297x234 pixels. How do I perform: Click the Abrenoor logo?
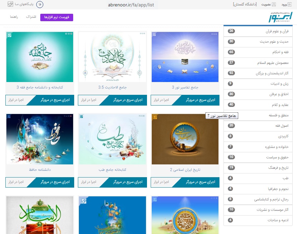click(x=281, y=17)
